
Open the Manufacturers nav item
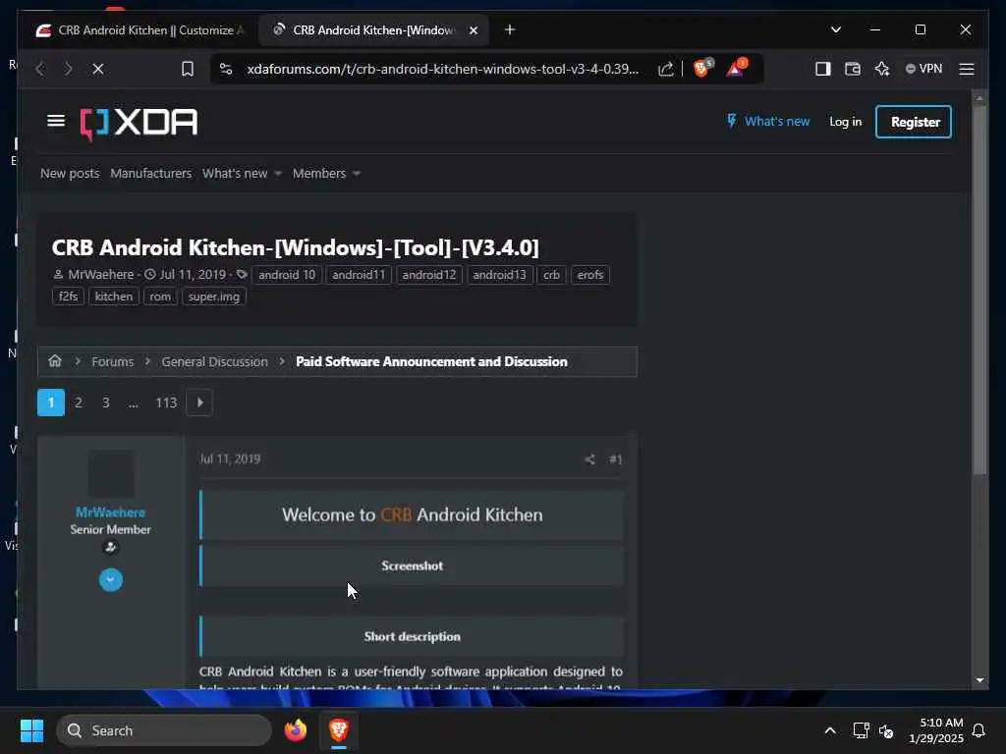[150, 173]
